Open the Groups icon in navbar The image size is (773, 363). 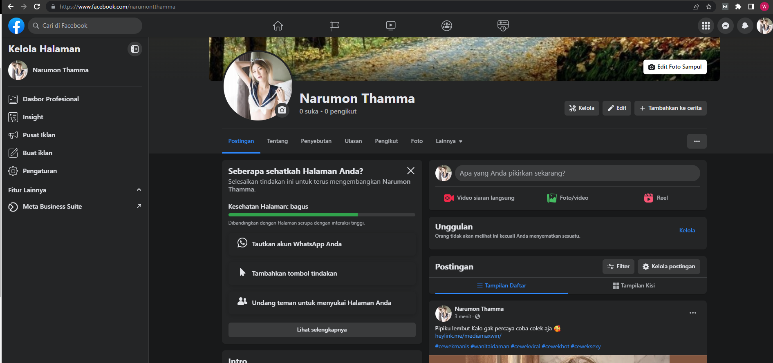pos(446,26)
